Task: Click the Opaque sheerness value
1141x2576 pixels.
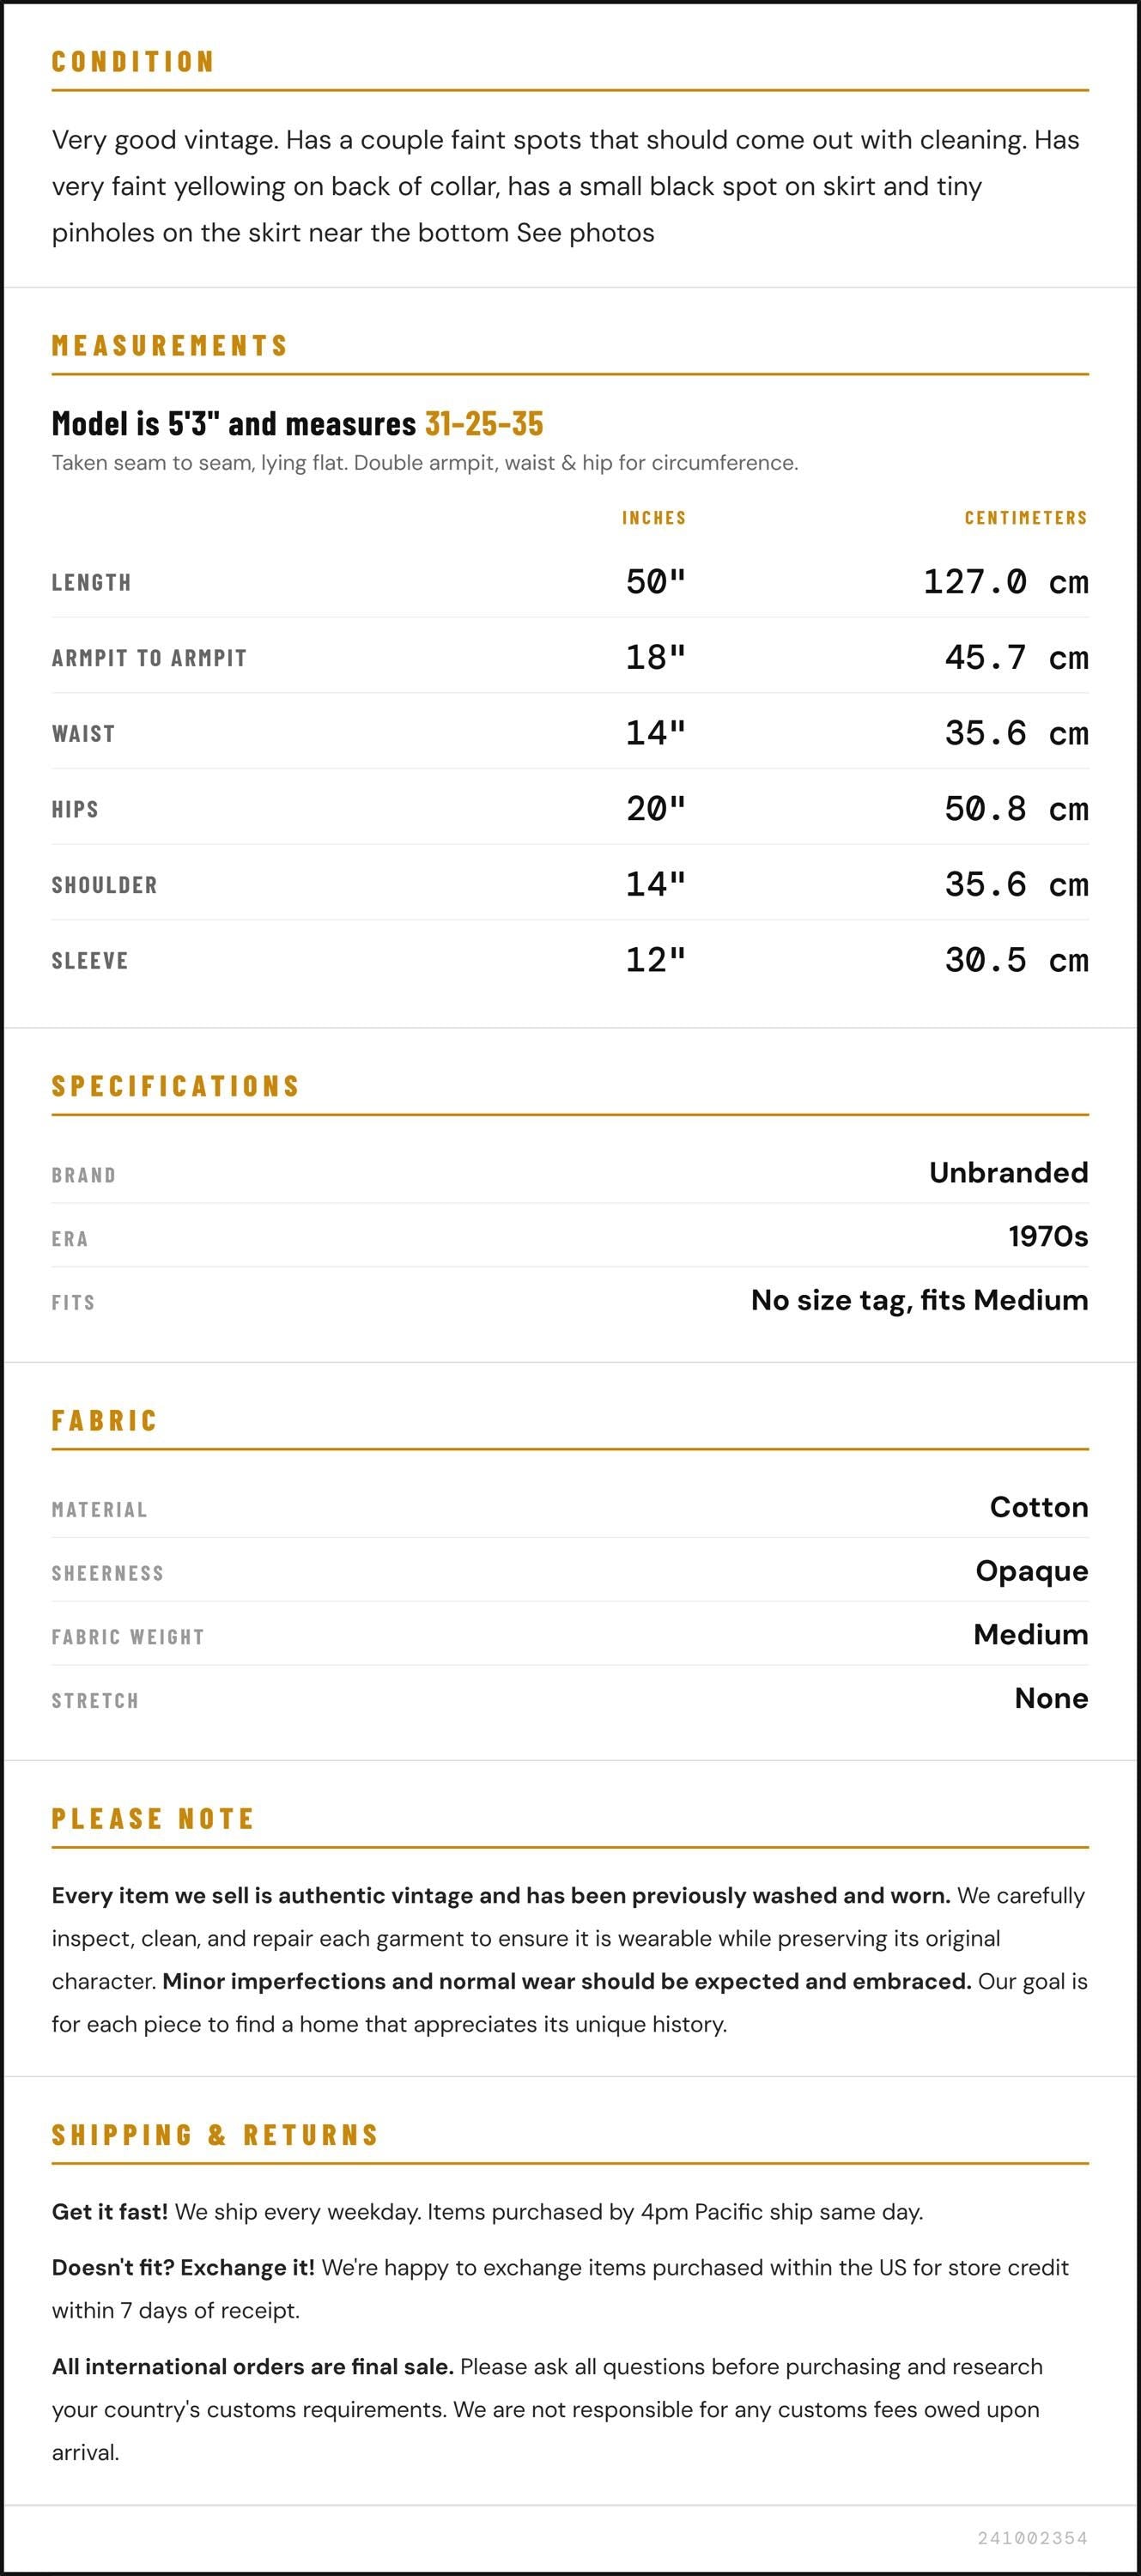Action: point(1032,1571)
